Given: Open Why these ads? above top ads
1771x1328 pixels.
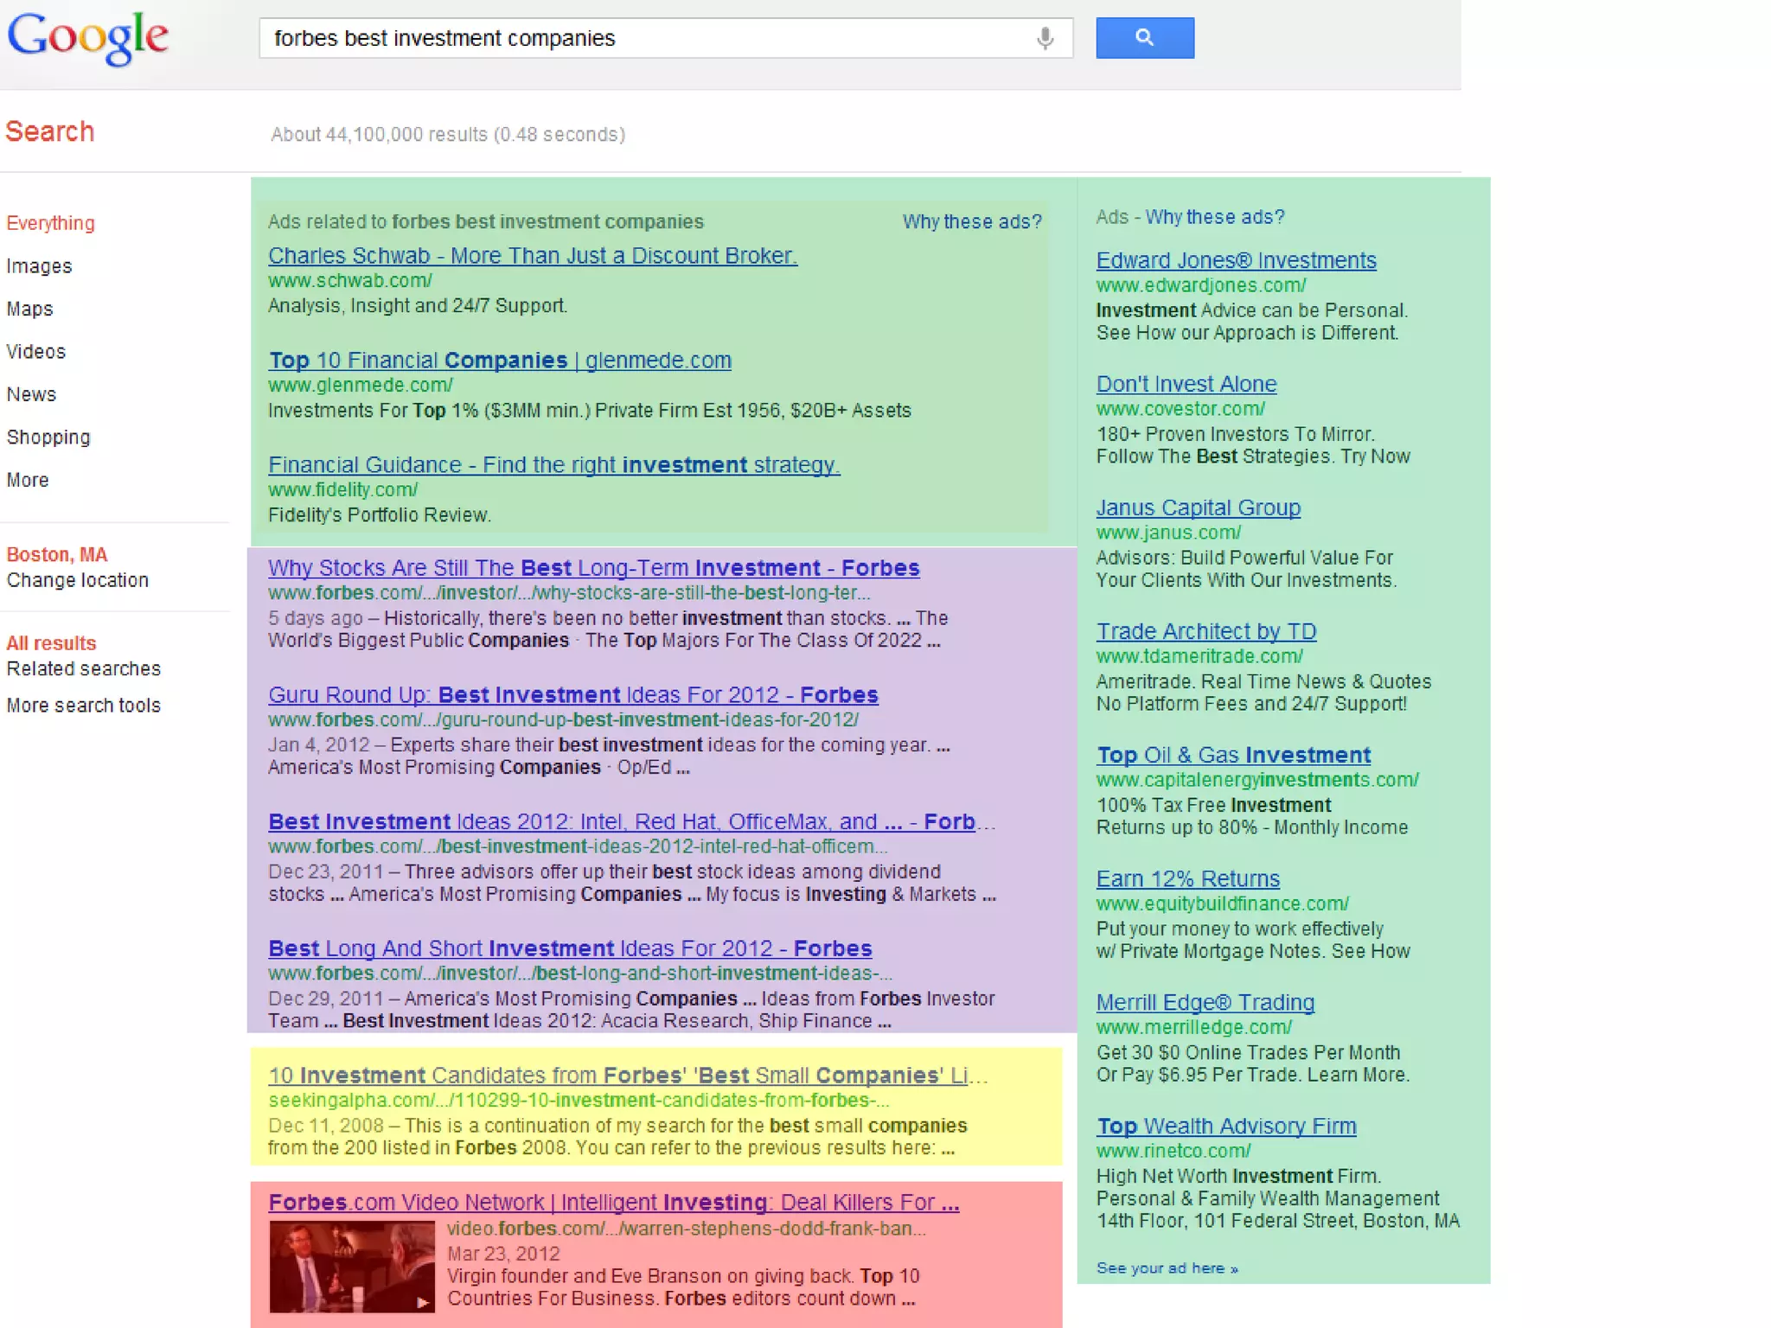Looking at the screenshot, I should (972, 222).
